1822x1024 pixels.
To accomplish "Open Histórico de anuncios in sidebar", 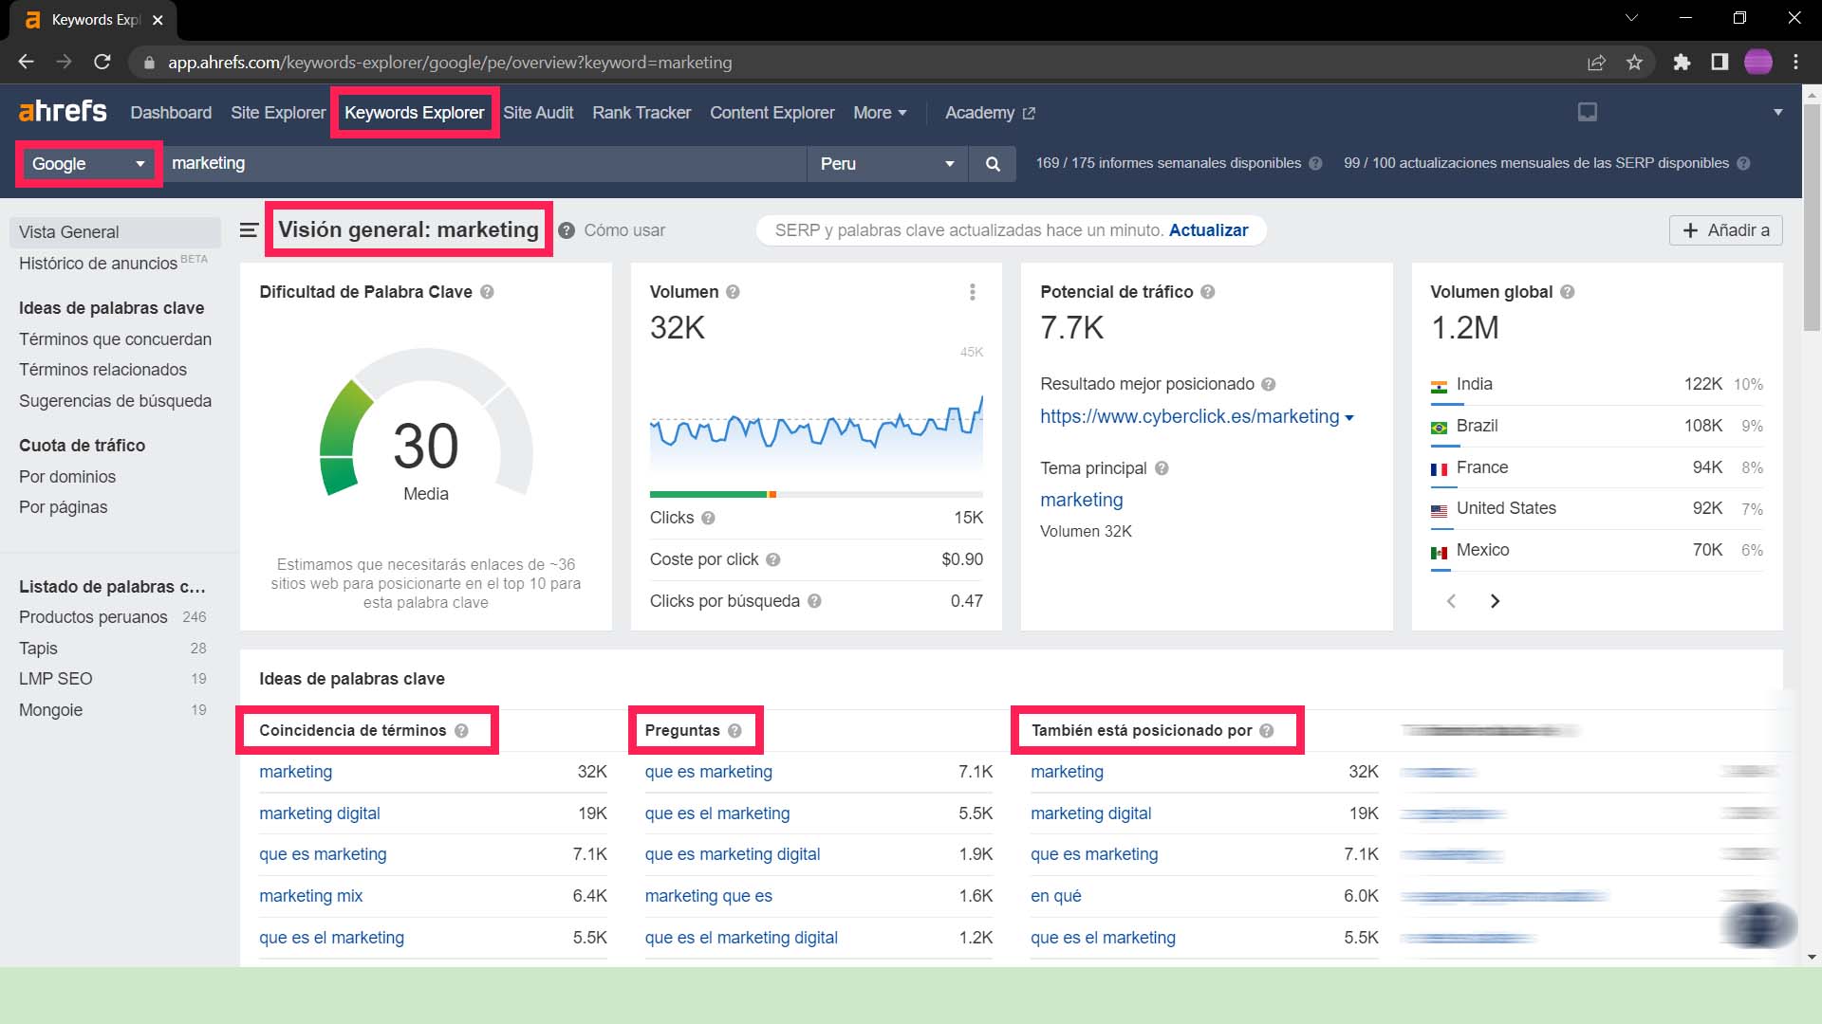I will pyautogui.click(x=113, y=264).
